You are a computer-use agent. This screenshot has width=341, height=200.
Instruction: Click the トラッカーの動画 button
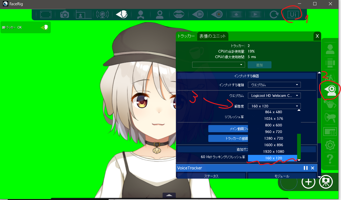228,138
